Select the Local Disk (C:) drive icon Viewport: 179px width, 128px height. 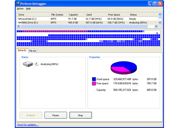click(x=19, y=19)
